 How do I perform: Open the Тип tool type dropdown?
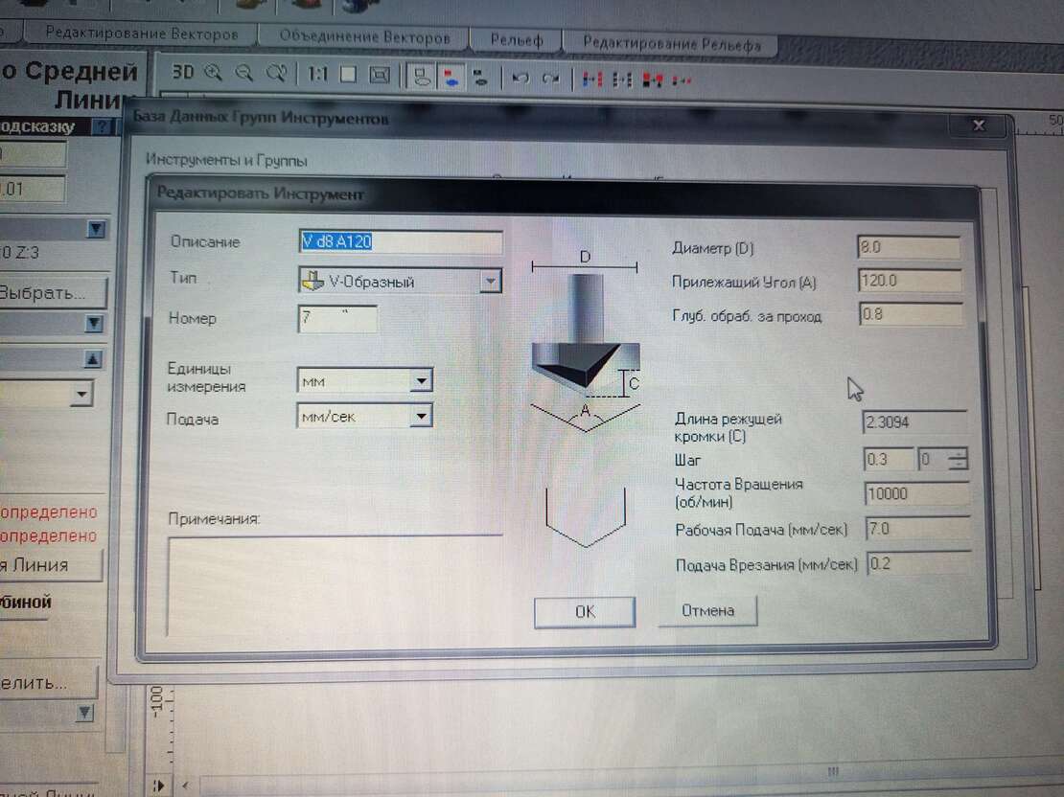coord(490,281)
